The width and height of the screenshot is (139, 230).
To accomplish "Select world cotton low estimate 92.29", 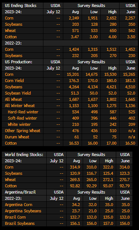I will tap(92, 186).
